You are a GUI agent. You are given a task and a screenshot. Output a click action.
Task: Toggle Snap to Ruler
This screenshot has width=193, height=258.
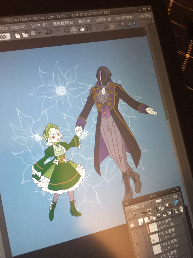(x=121, y=25)
